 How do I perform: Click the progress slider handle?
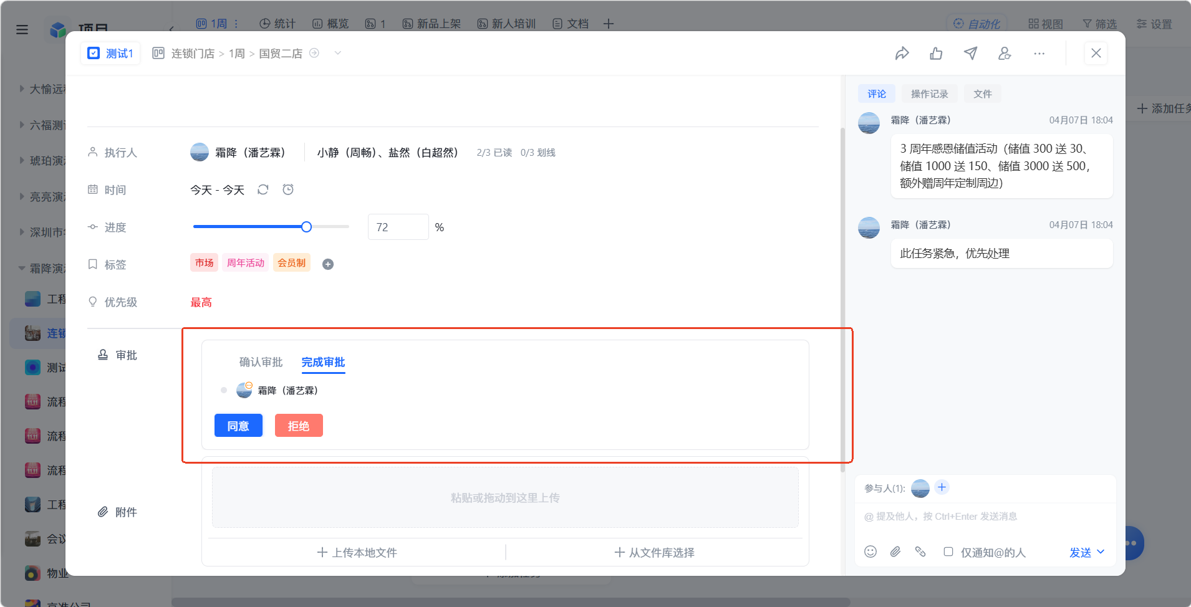(306, 227)
